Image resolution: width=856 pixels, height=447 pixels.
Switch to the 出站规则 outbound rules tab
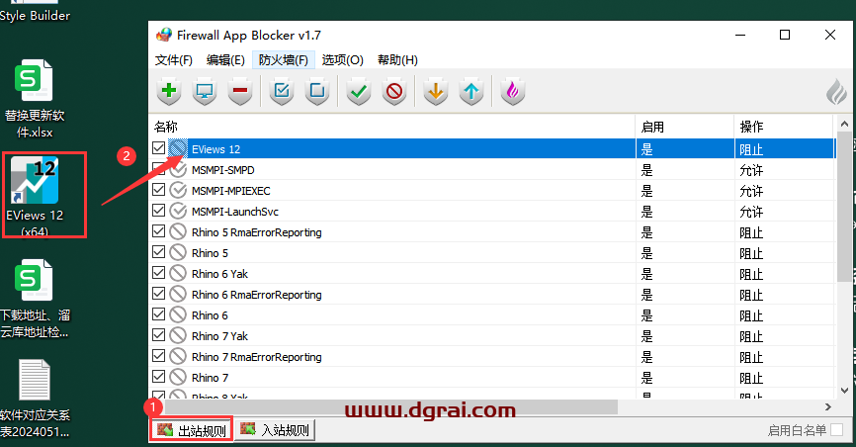coord(192,430)
